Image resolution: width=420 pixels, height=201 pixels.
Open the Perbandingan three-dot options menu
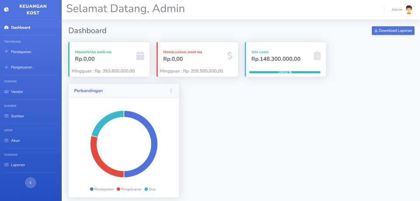point(171,91)
